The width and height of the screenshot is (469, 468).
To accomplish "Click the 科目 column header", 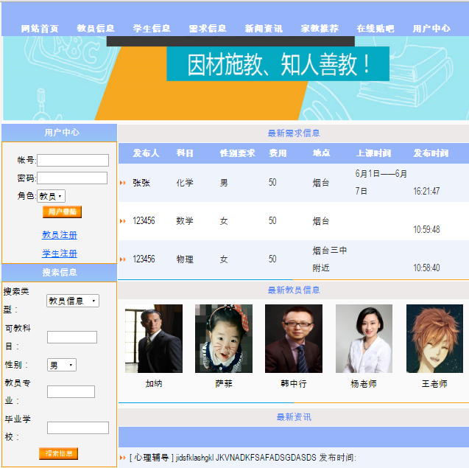I will (185, 153).
